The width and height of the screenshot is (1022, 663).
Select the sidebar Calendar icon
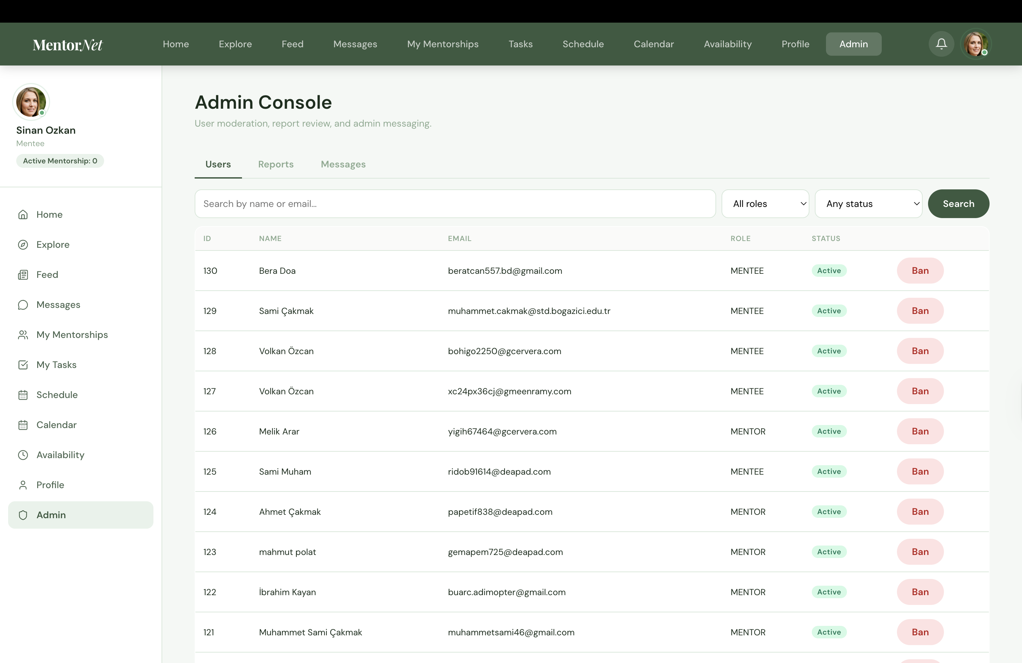tap(23, 425)
